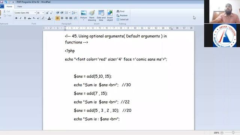Click the line '$ans = add(5 , 3 , 2 , 10);'
The height and width of the screenshot is (135, 240).
coord(96,110)
